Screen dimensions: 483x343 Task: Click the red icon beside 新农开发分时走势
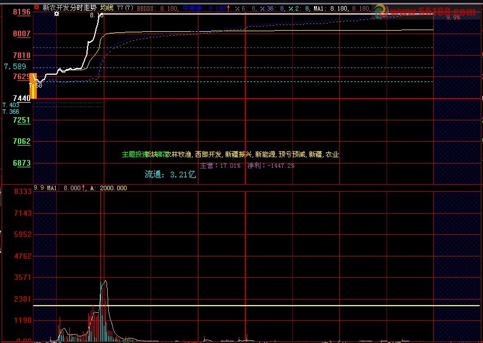click(37, 7)
